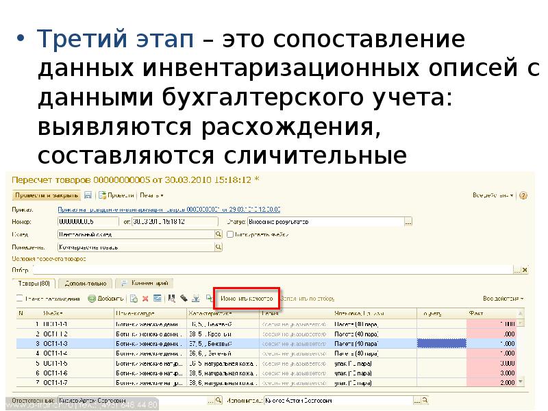Click the save diskette icon
This screenshot has width=548, height=411.
[88, 195]
